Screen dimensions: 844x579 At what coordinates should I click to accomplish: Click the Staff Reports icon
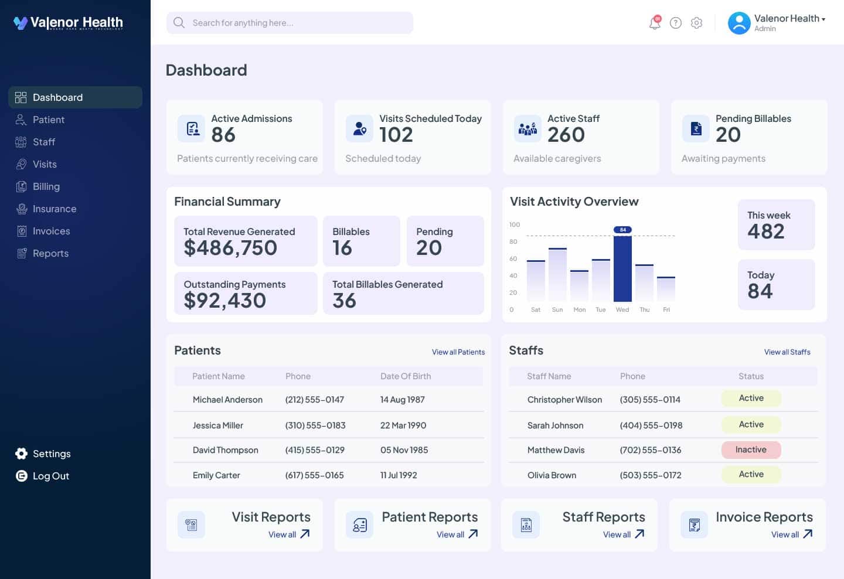(526, 524)
